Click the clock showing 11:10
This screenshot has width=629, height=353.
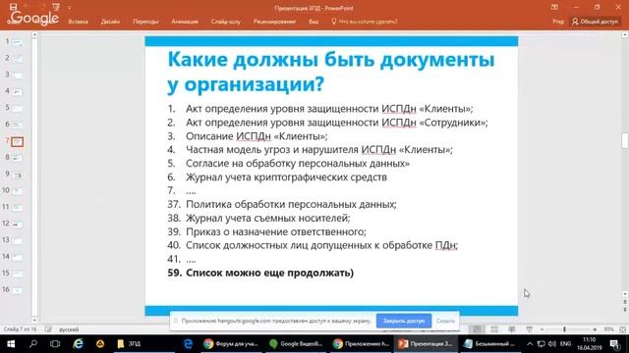[x=590, y=340]
